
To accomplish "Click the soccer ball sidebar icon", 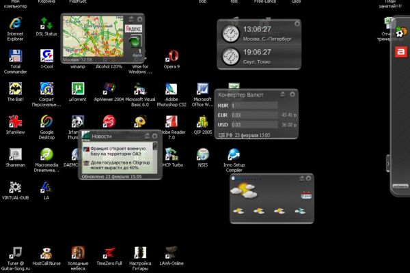I will point(400,32).
